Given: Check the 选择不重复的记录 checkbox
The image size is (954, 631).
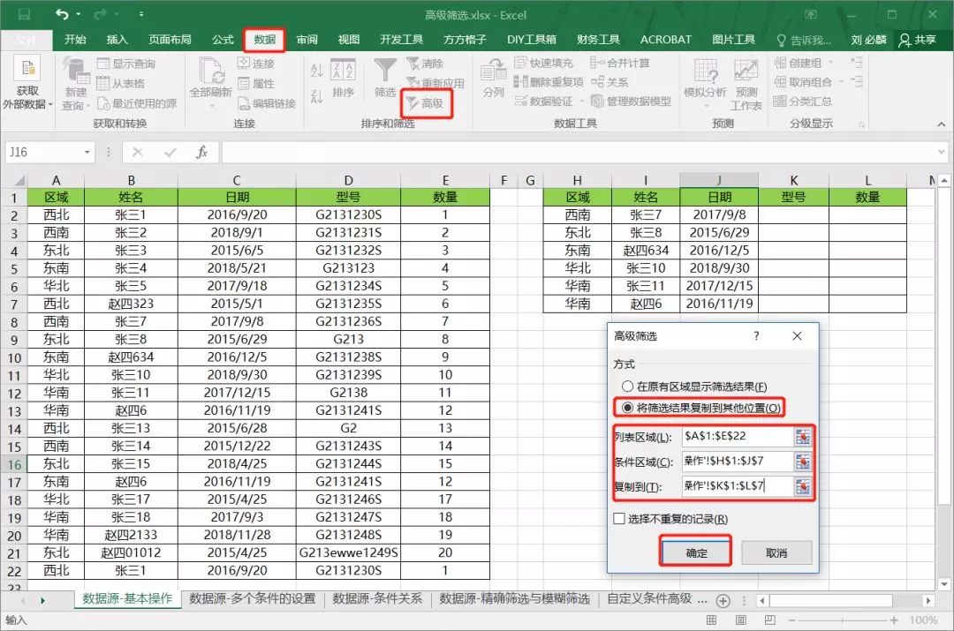Looking at the screenshot, I should [x=619, y=519].
